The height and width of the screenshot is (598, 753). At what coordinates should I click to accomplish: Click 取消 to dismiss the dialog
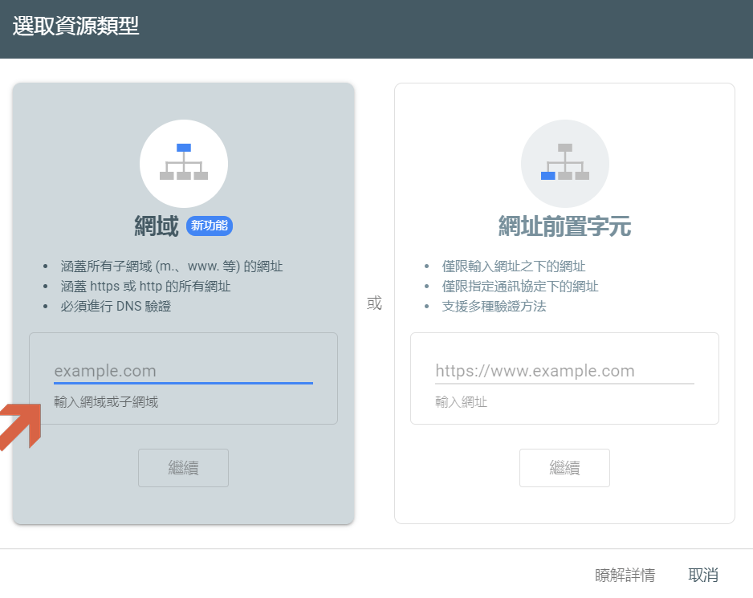[x=703, y=575]
